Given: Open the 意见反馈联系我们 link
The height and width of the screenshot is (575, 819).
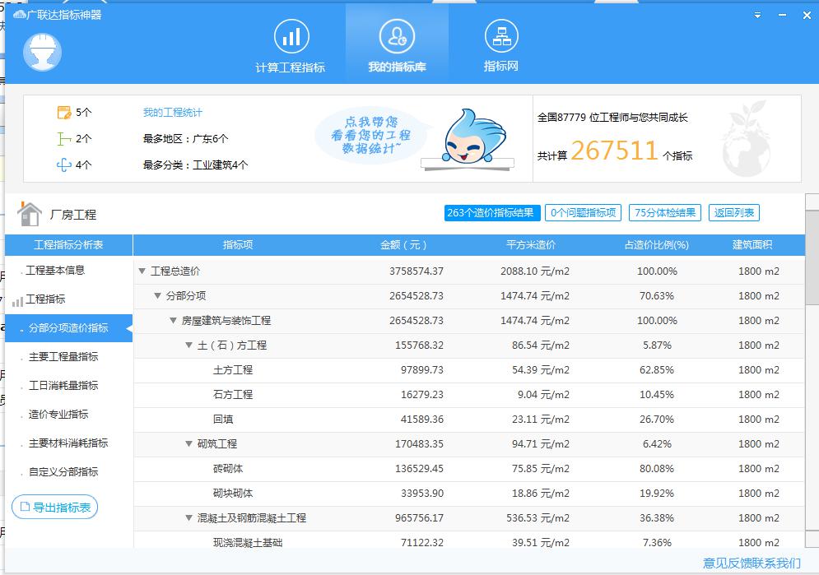Looking at the screenshot, I should point(751,563).
